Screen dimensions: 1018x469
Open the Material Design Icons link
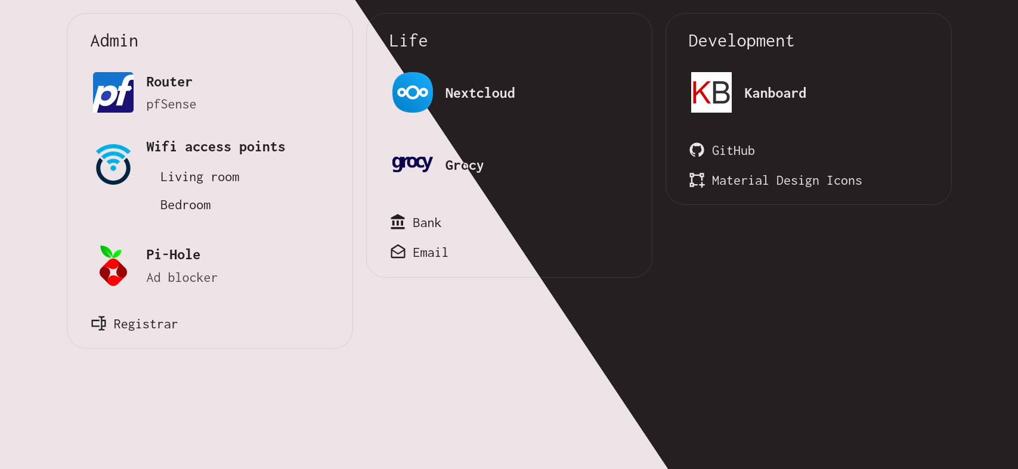787,181
